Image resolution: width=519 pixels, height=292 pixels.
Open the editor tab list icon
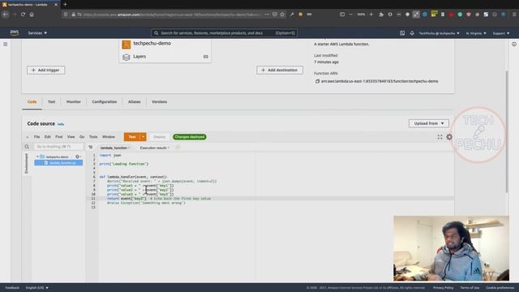[x=90, y=148]
